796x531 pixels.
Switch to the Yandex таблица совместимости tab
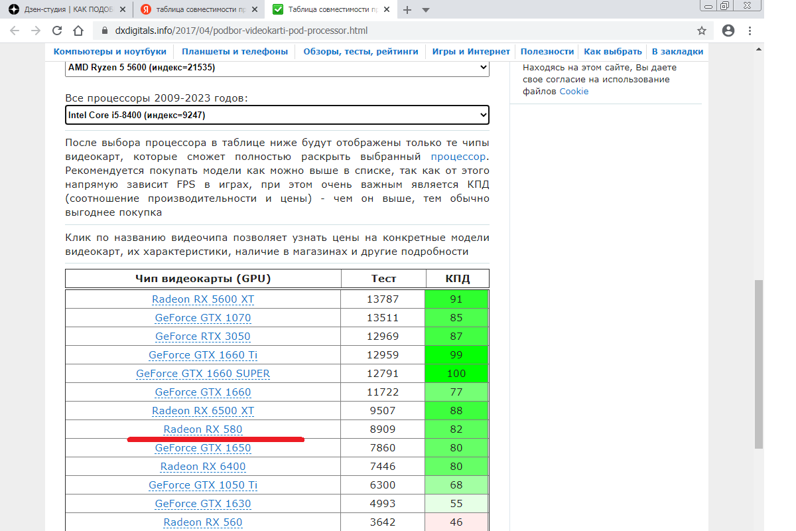pos(199,10)
